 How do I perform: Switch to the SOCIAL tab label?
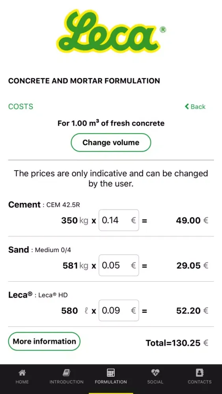[x=155, y=382]
